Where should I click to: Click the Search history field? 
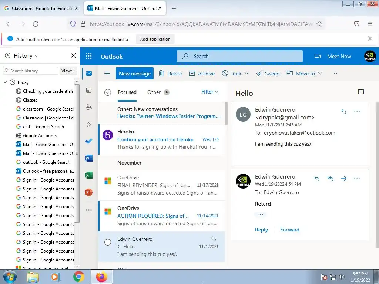31,71
